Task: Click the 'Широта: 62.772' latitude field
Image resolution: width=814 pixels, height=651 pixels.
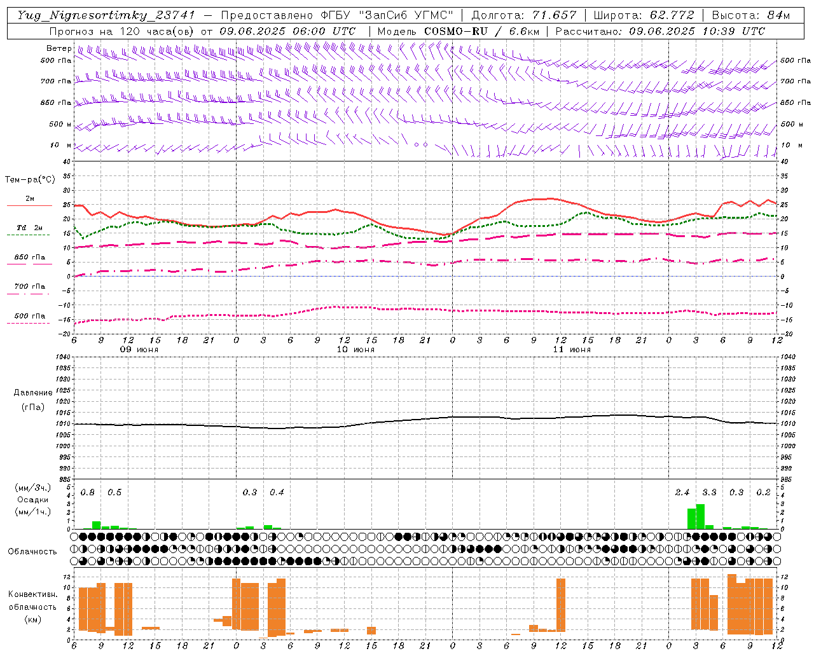Action: click(x=644, y=16)
